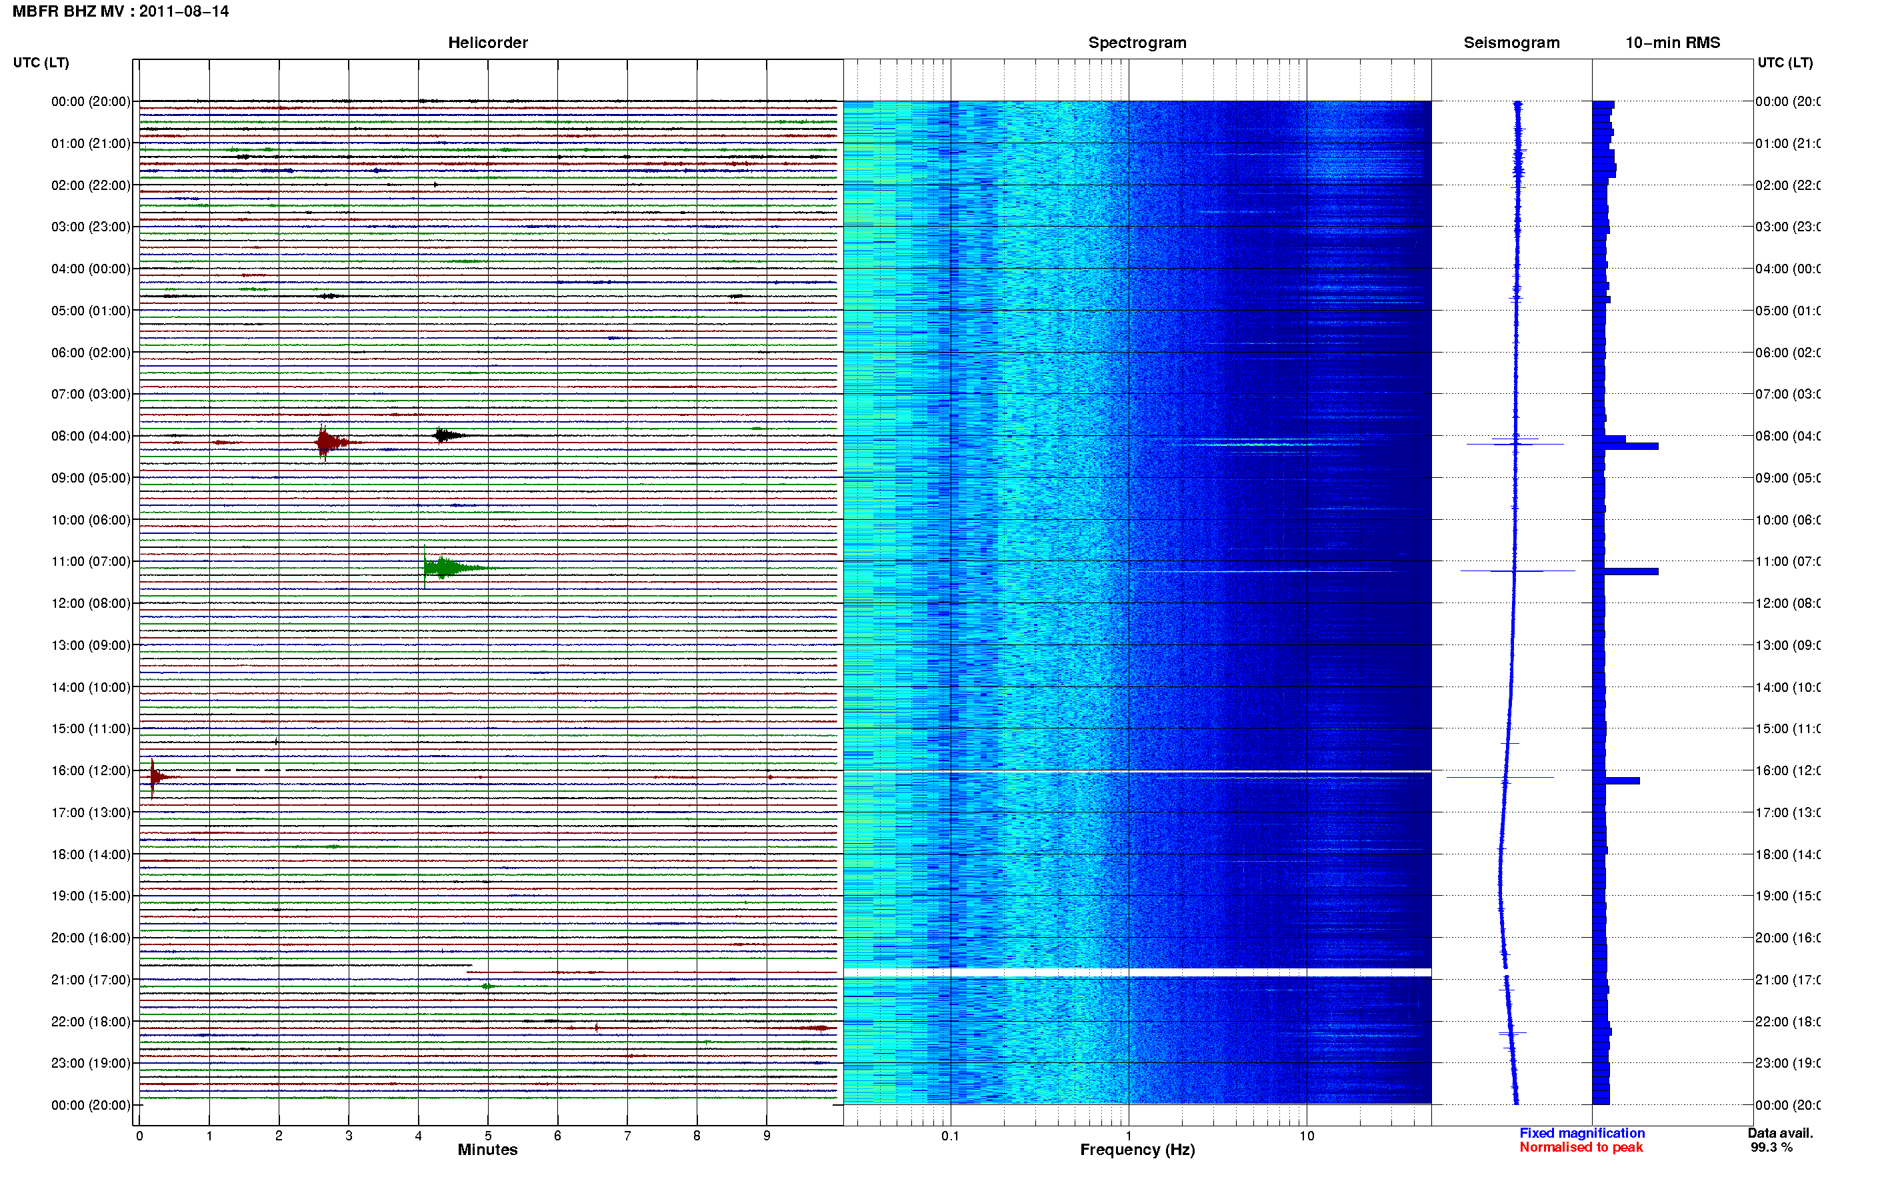
Task: Click the 12:00 (08:00) left time label
Action: point(91,603)
